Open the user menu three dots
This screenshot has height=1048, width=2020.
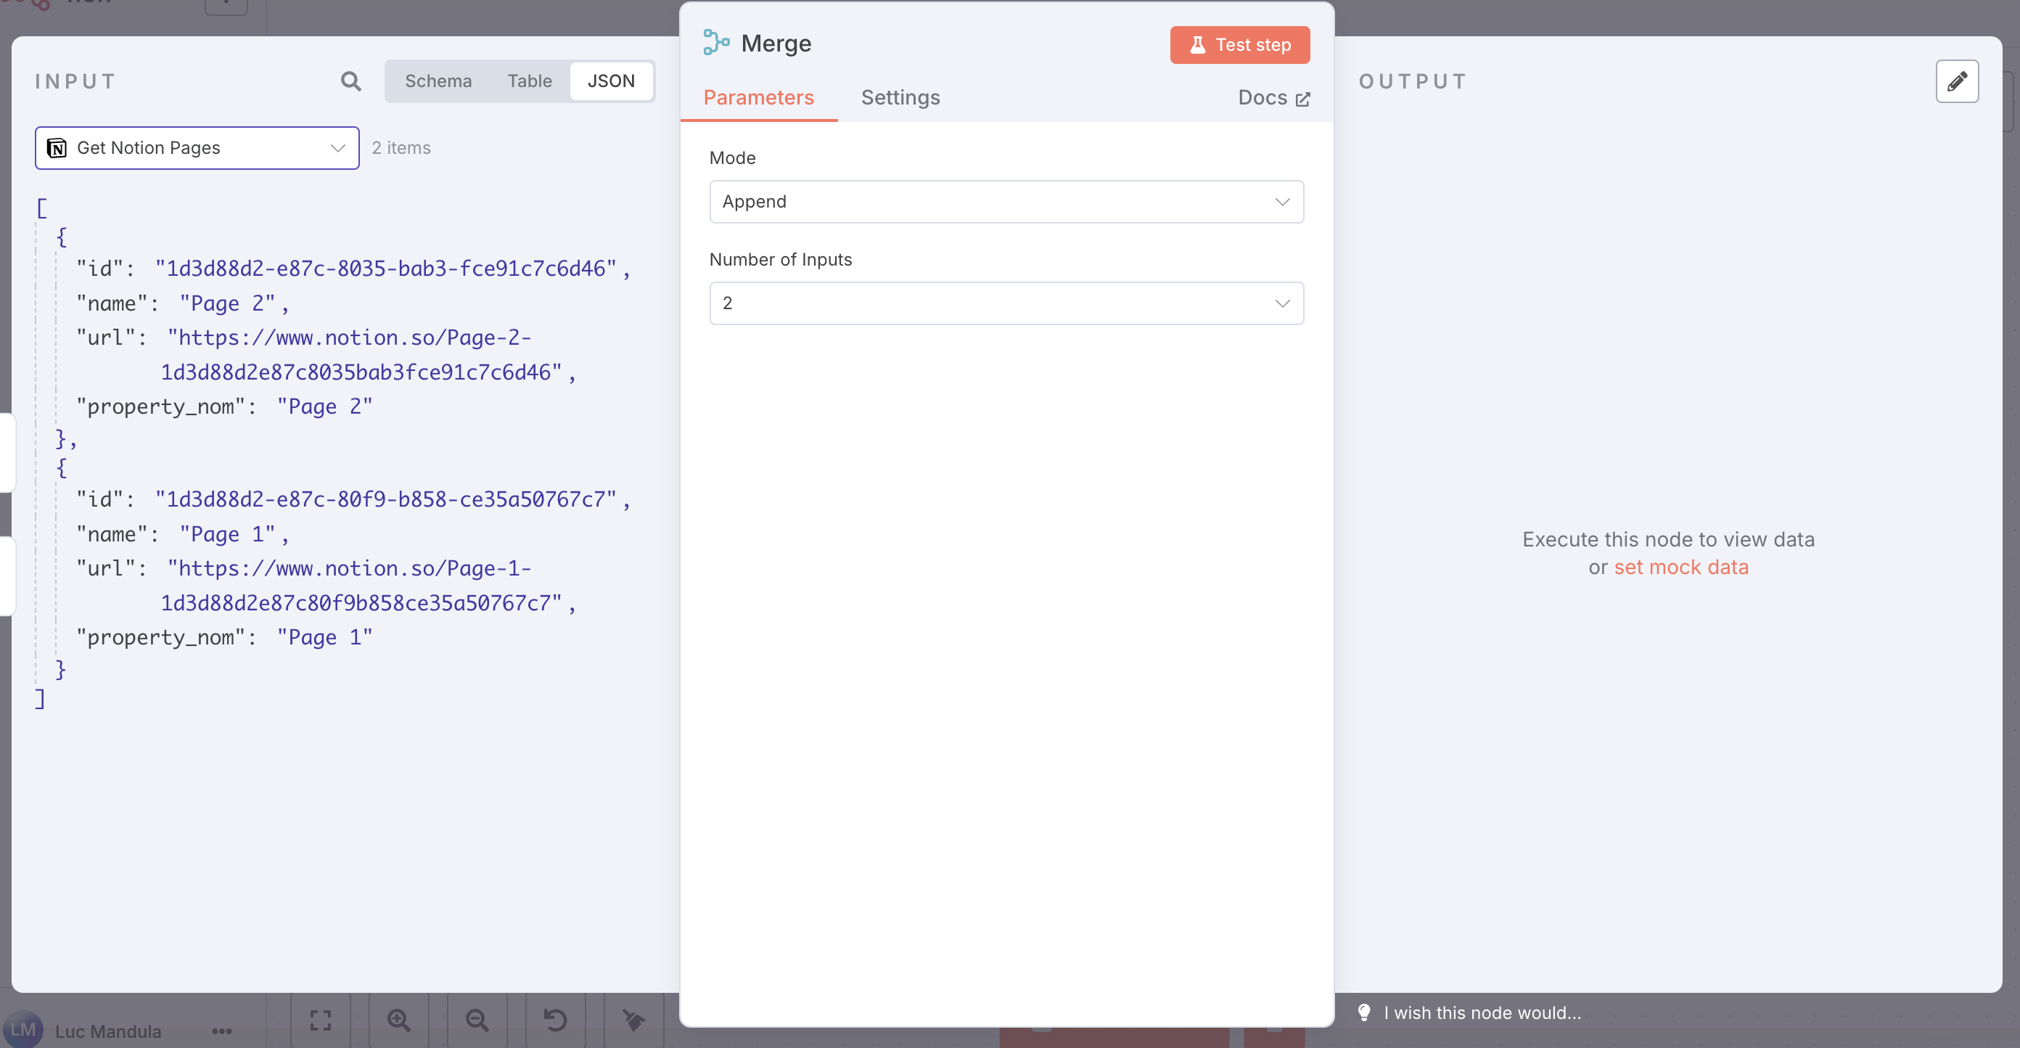[222, 1031]
